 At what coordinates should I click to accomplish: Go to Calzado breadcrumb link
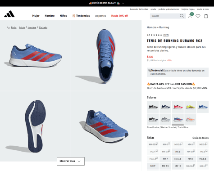pyautogui.click(x=43, y=27)
